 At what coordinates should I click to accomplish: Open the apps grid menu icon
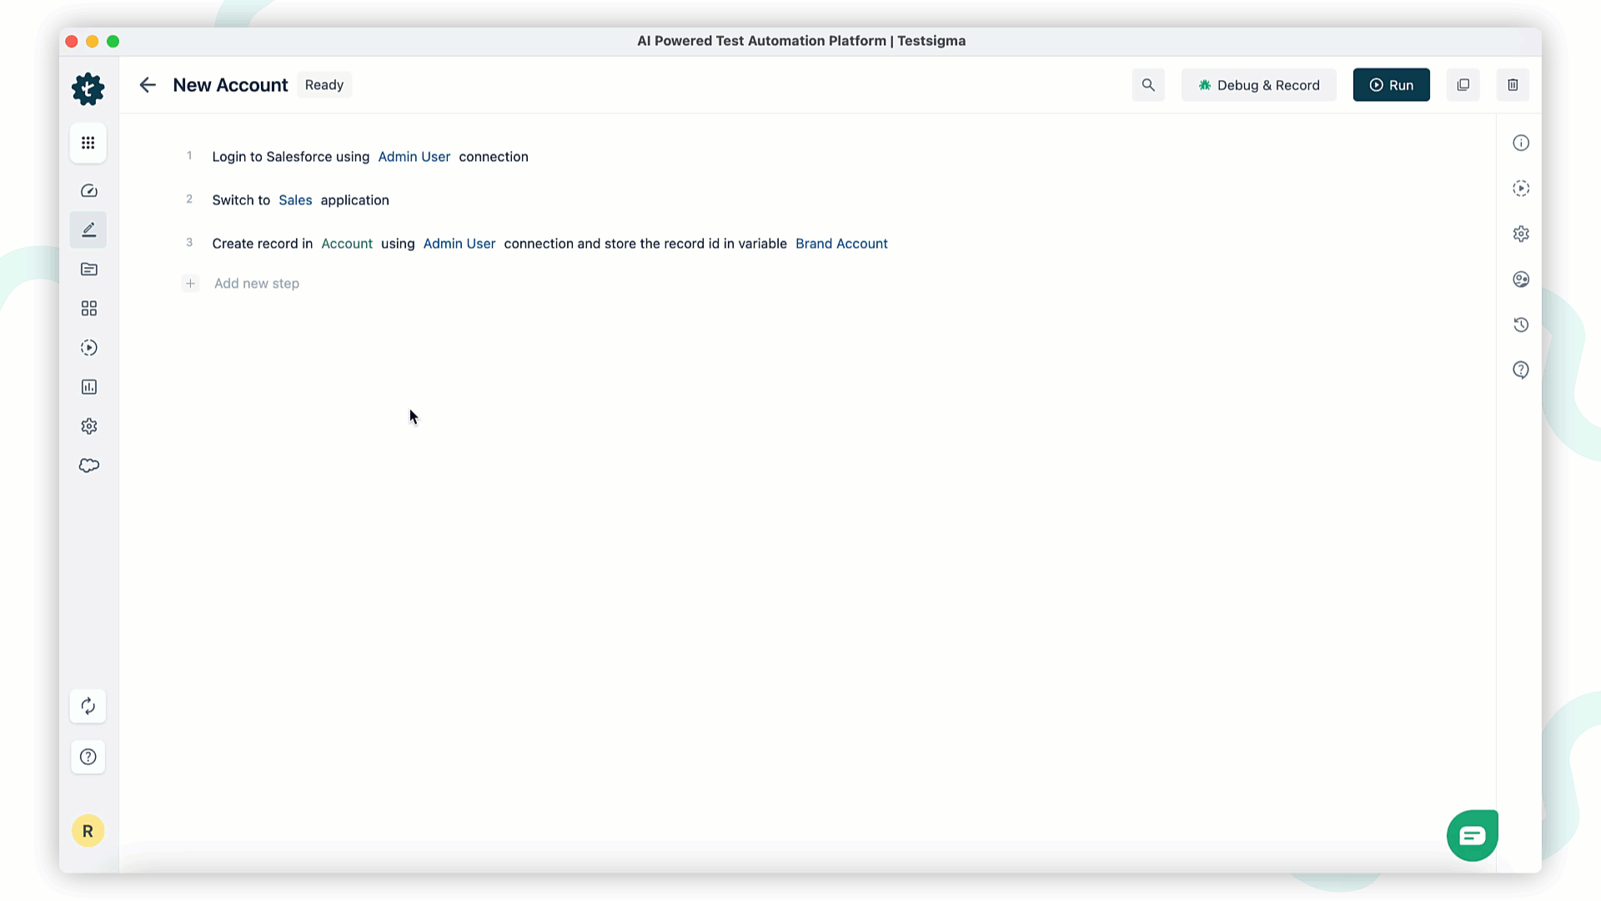[x=88, y=143]
